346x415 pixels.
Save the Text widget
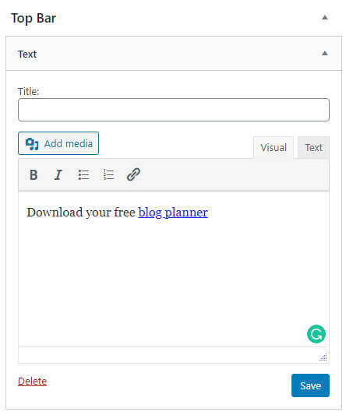coord(310,385)
